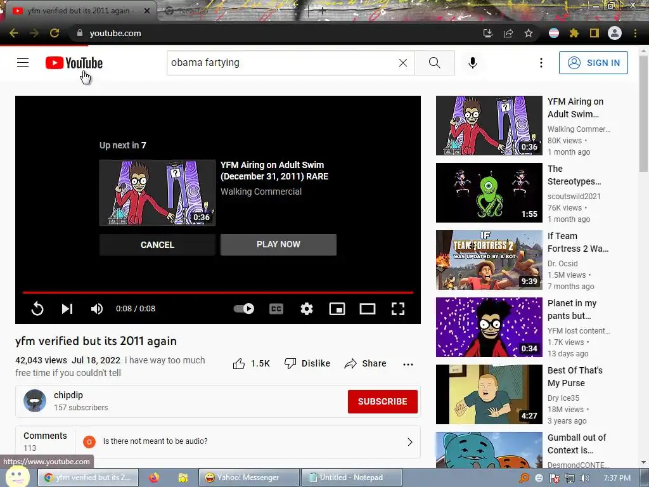Skip to the next video
The image size is (649, 487).
(67, 309)
